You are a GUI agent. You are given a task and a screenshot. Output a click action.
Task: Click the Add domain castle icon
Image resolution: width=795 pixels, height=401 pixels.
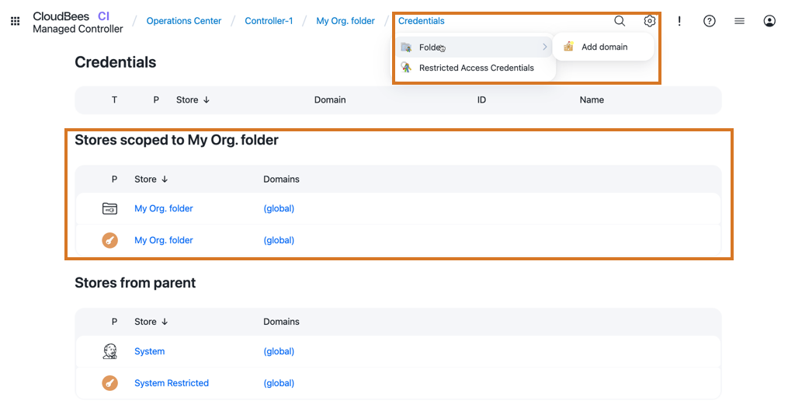568,47
